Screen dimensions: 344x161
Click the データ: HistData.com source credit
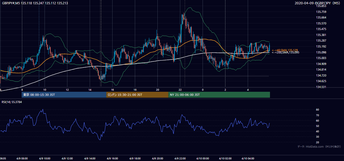319,147
